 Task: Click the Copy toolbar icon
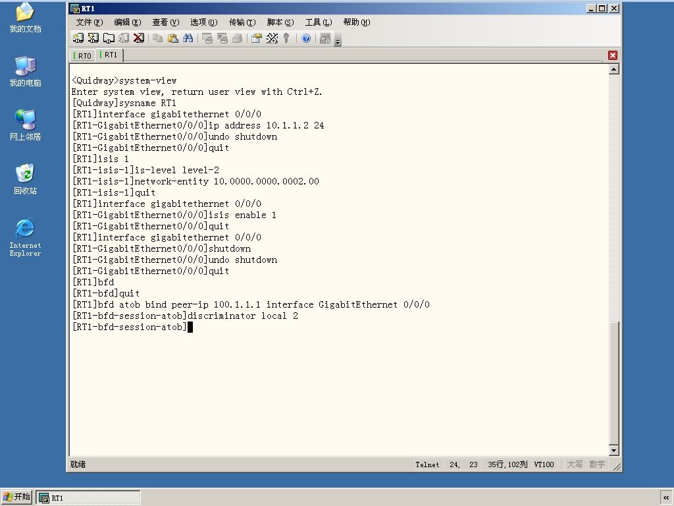(x=158, y=38)
